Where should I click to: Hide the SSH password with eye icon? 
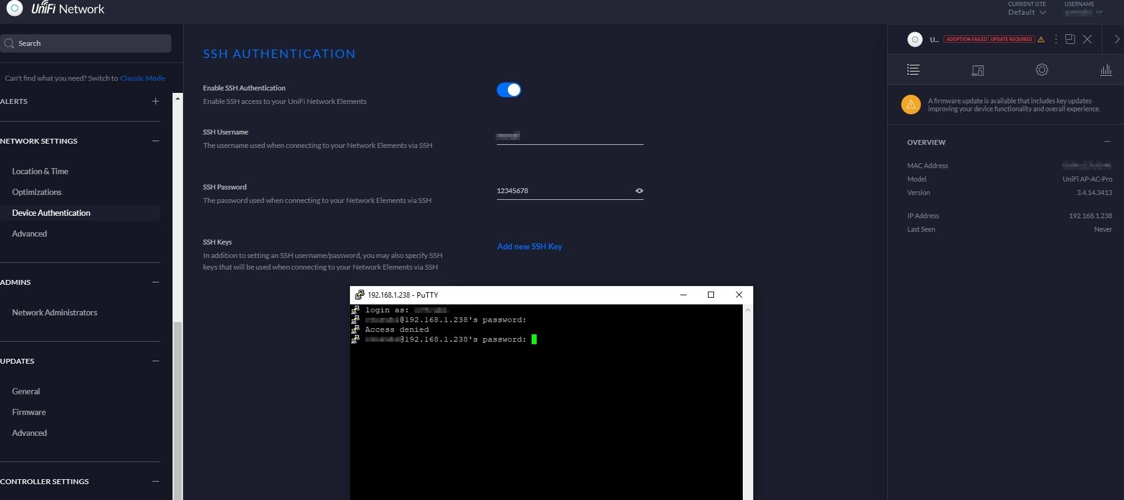[639, 191]
